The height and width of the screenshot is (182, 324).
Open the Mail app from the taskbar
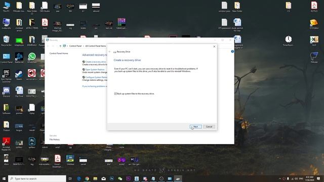pos(103,178)
